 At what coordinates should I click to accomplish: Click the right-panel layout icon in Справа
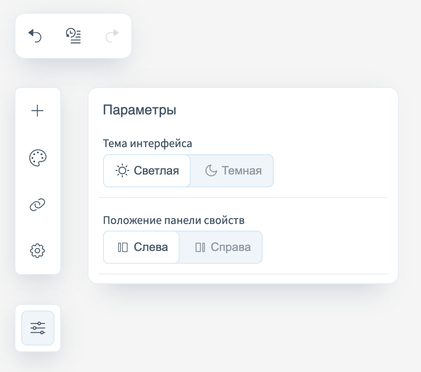point(200,247)
